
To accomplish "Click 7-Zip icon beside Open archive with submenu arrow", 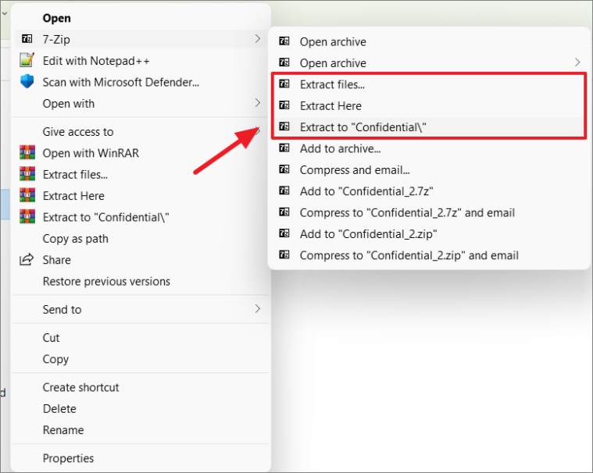I will click(x=284, y=62).
